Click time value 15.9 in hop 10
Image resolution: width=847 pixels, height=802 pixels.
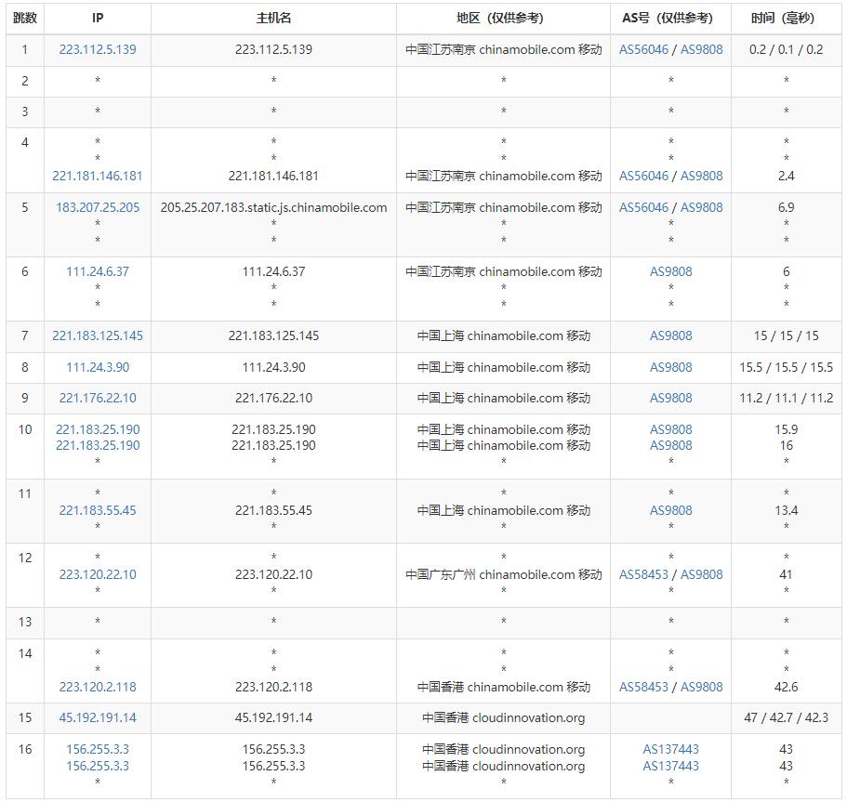786,430
